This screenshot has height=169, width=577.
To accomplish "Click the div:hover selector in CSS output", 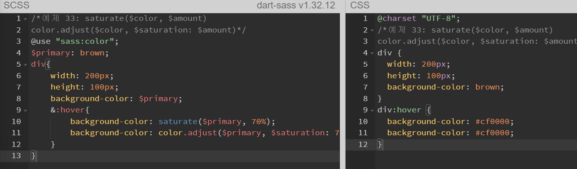I will click(x=399, y=110).
